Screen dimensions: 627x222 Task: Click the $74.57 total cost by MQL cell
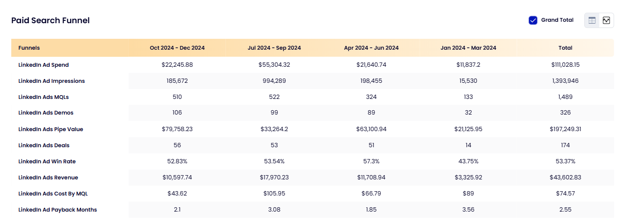[x=565, y=194]
